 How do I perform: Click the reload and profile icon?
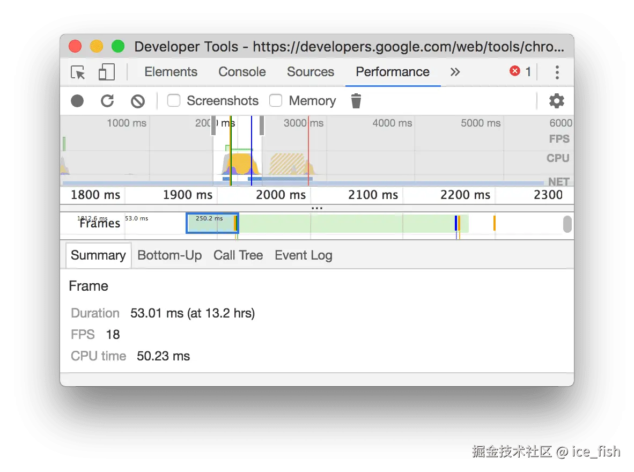107,101
